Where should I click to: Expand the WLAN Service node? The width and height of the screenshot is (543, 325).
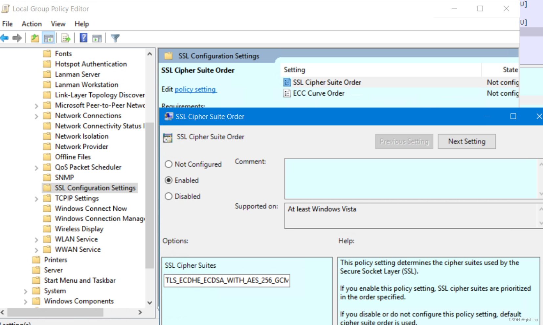coord(36,239)
